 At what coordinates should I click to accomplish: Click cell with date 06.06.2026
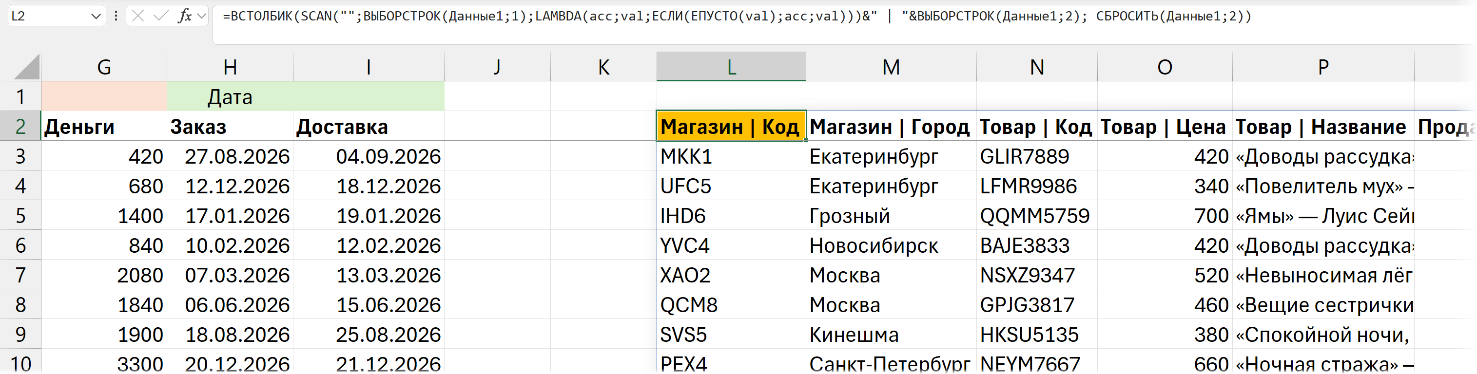tap(230, 305)
